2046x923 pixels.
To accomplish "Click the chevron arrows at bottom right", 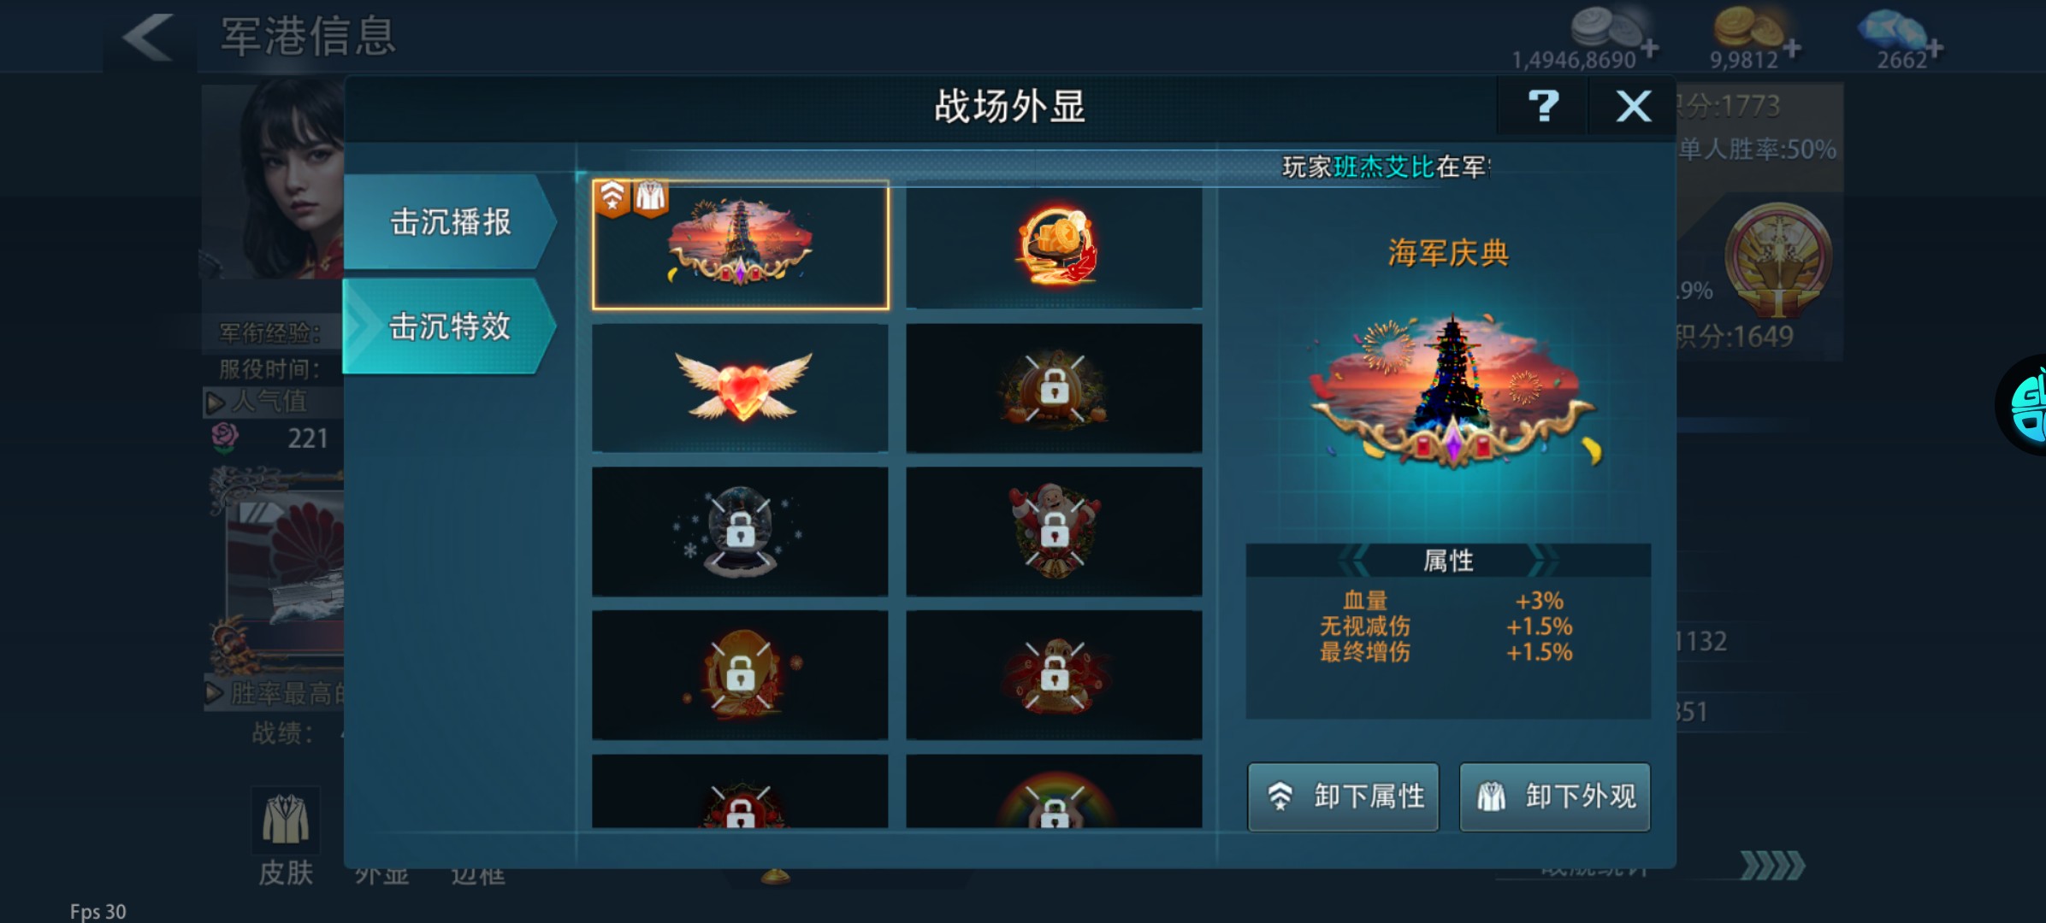I will [1772, 866].
